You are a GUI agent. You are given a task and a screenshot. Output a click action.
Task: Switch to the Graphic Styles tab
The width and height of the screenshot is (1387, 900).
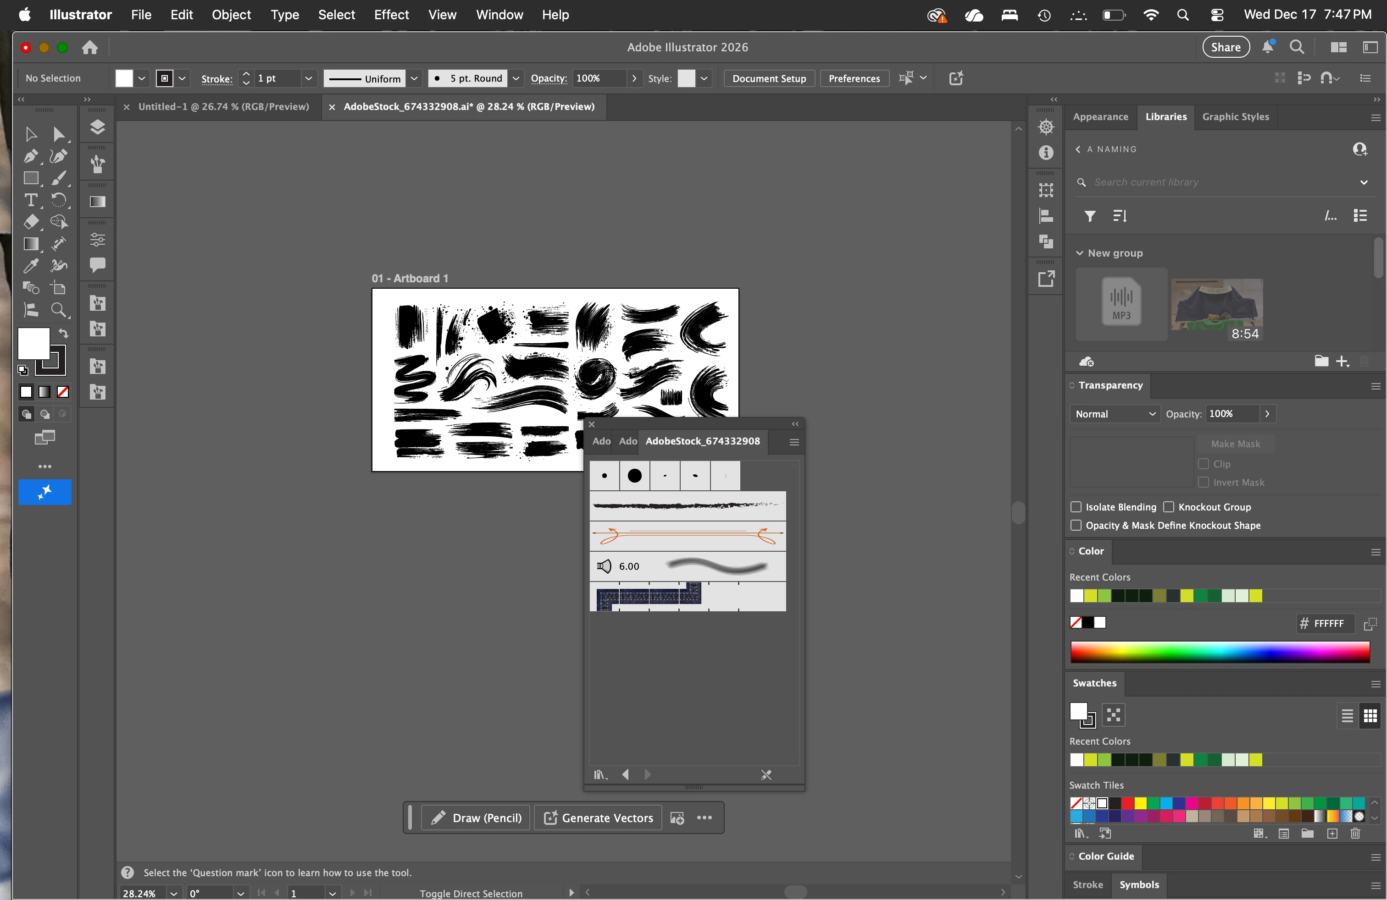[1236, 116]
